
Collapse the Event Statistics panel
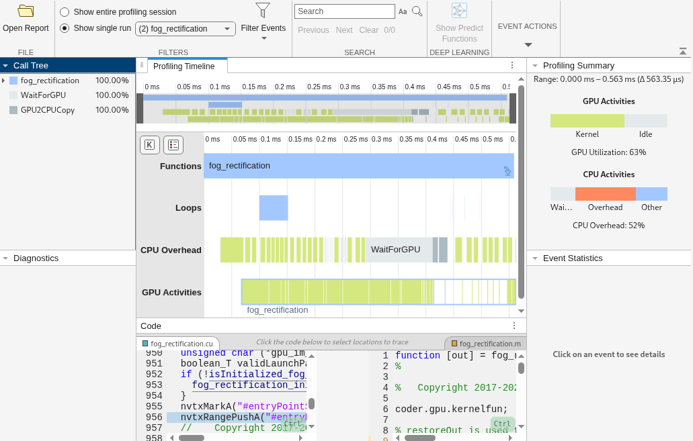(535, 258)
